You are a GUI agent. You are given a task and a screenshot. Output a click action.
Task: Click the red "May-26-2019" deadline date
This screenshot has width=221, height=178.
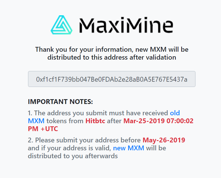[164, 140]
